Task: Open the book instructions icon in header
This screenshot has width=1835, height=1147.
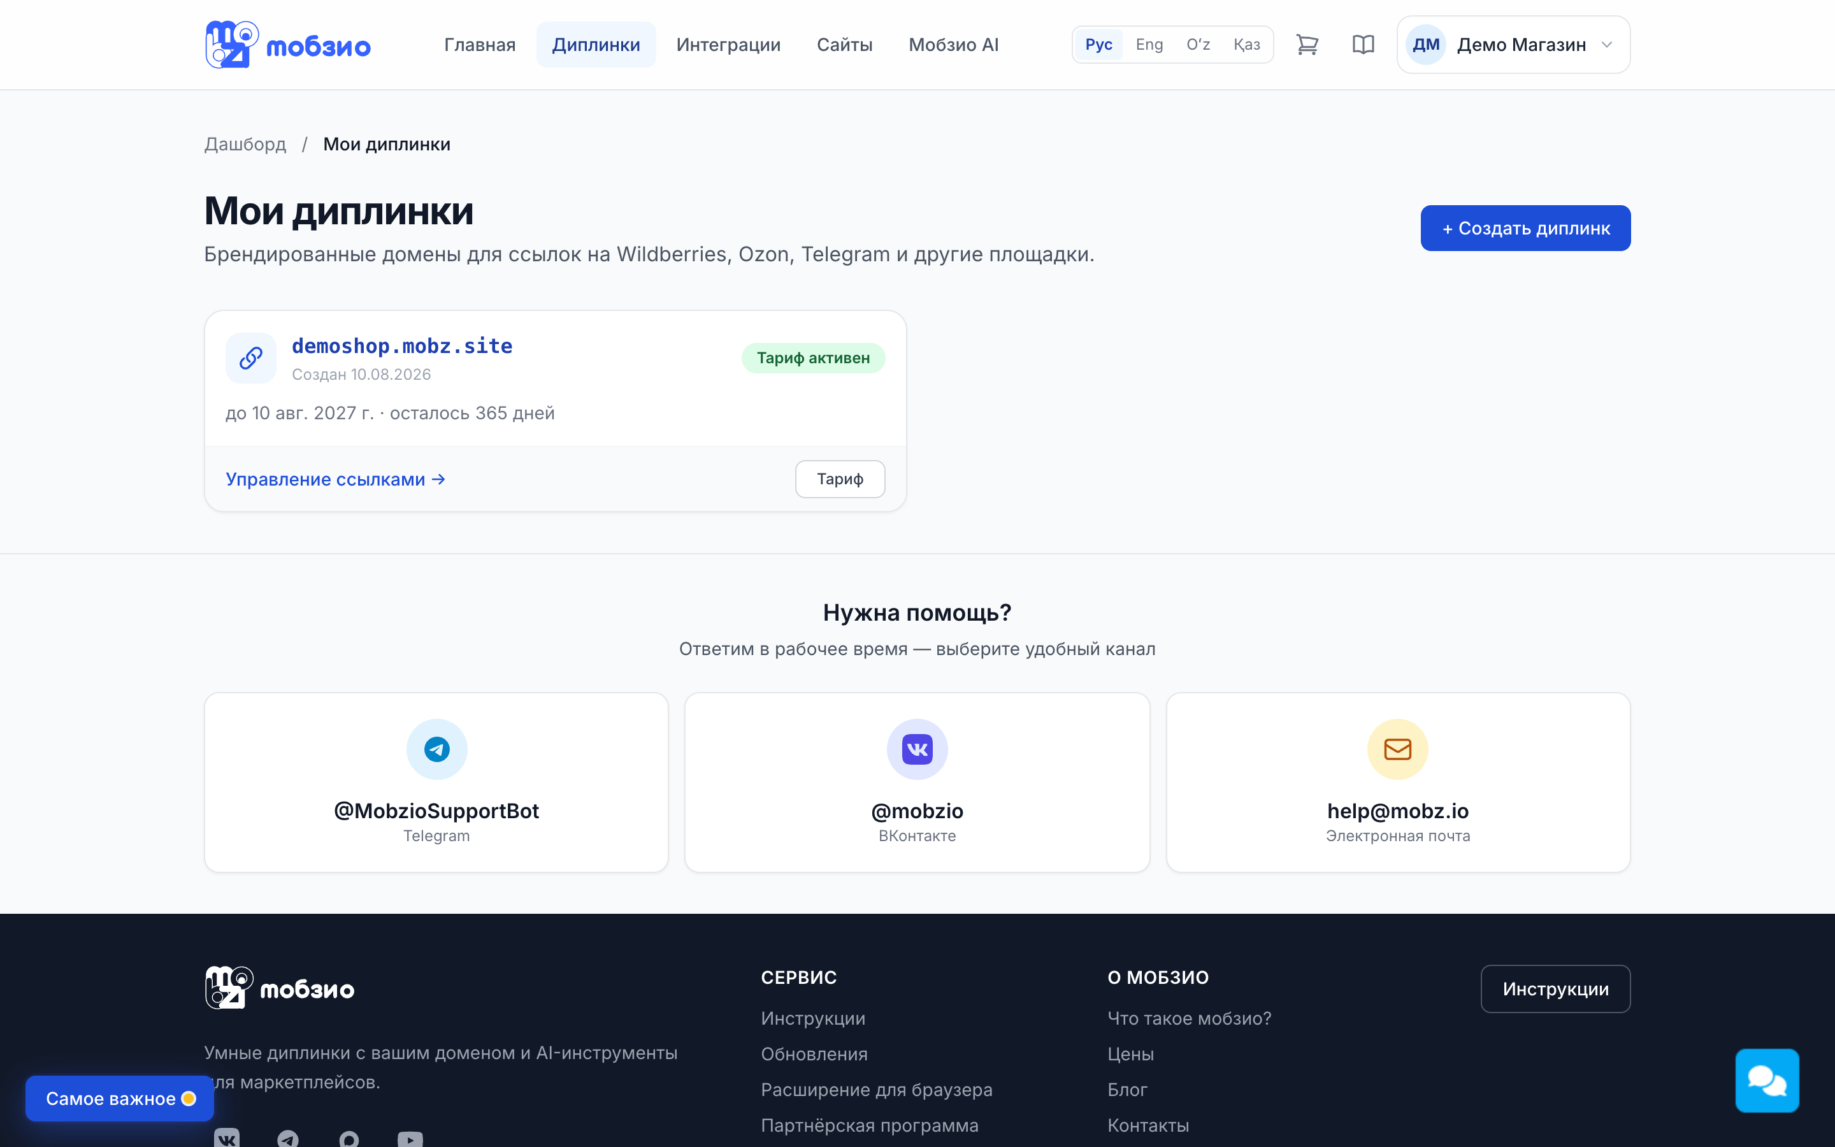Action: tap(1363, 45)
